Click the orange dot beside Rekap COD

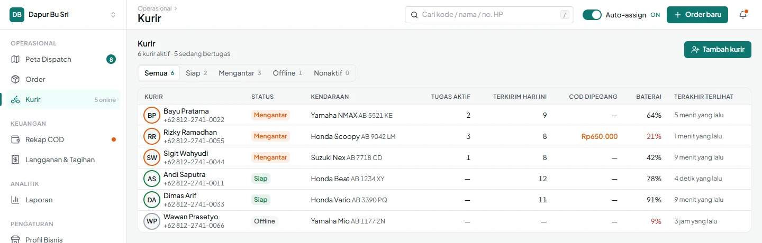click(113, 139)
